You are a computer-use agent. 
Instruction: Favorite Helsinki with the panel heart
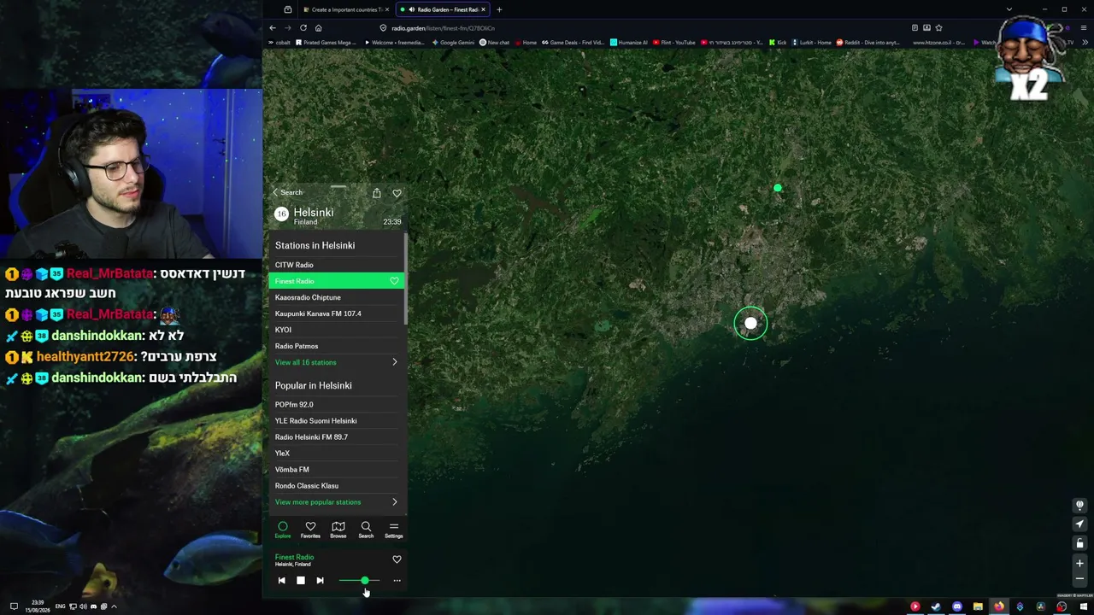397,193
